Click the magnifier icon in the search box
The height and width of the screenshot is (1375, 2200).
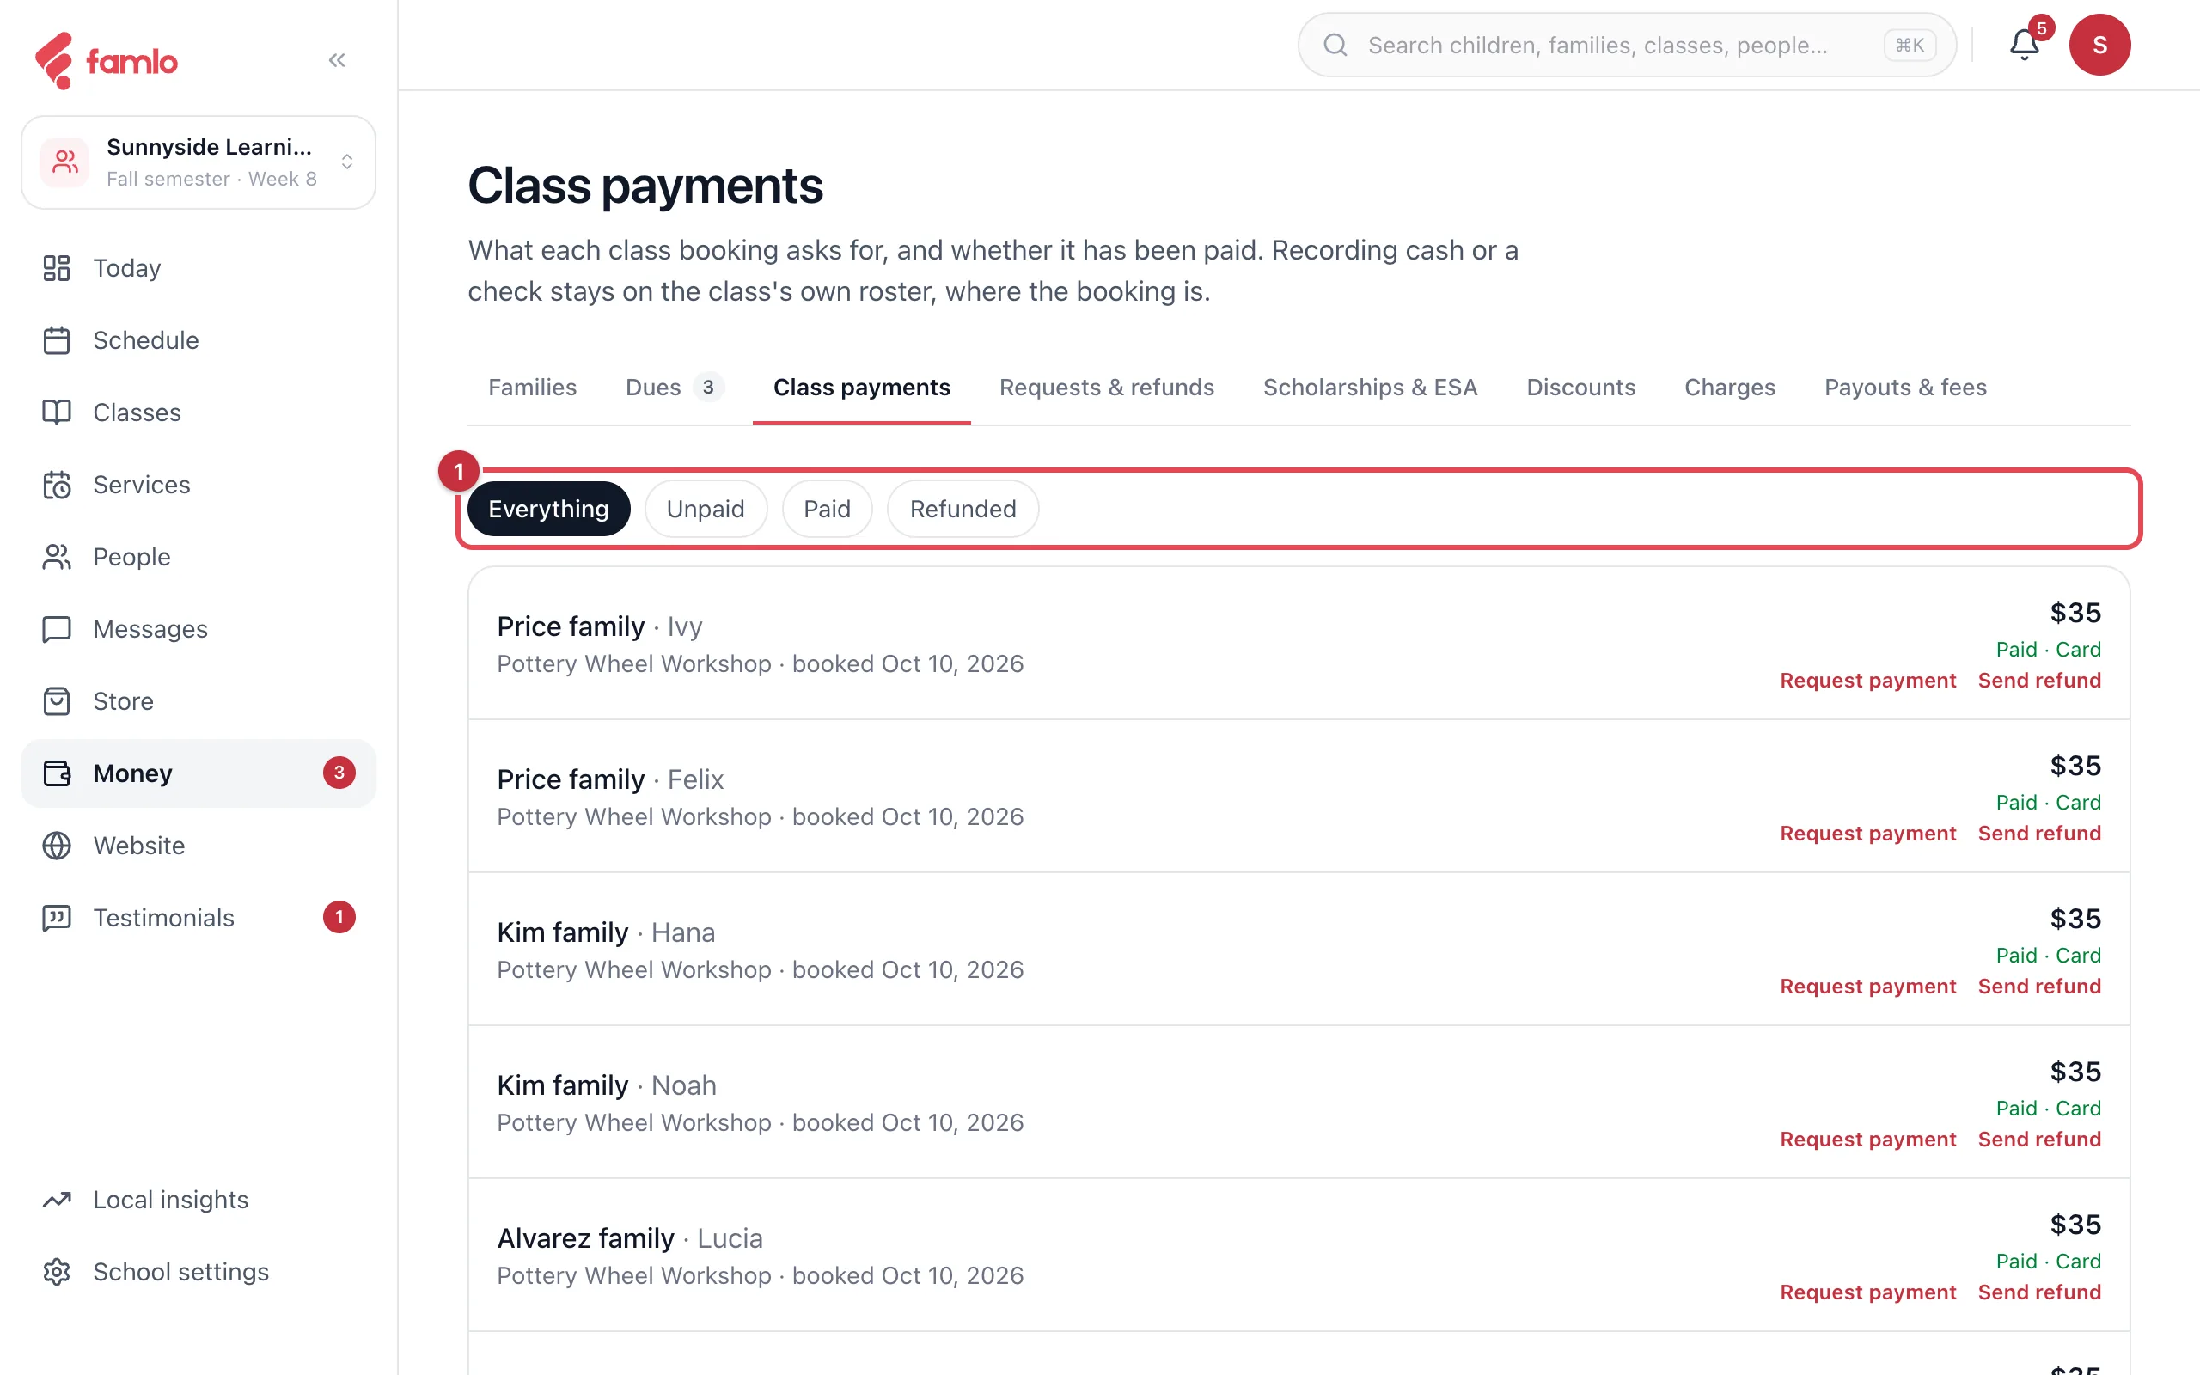1335,45
